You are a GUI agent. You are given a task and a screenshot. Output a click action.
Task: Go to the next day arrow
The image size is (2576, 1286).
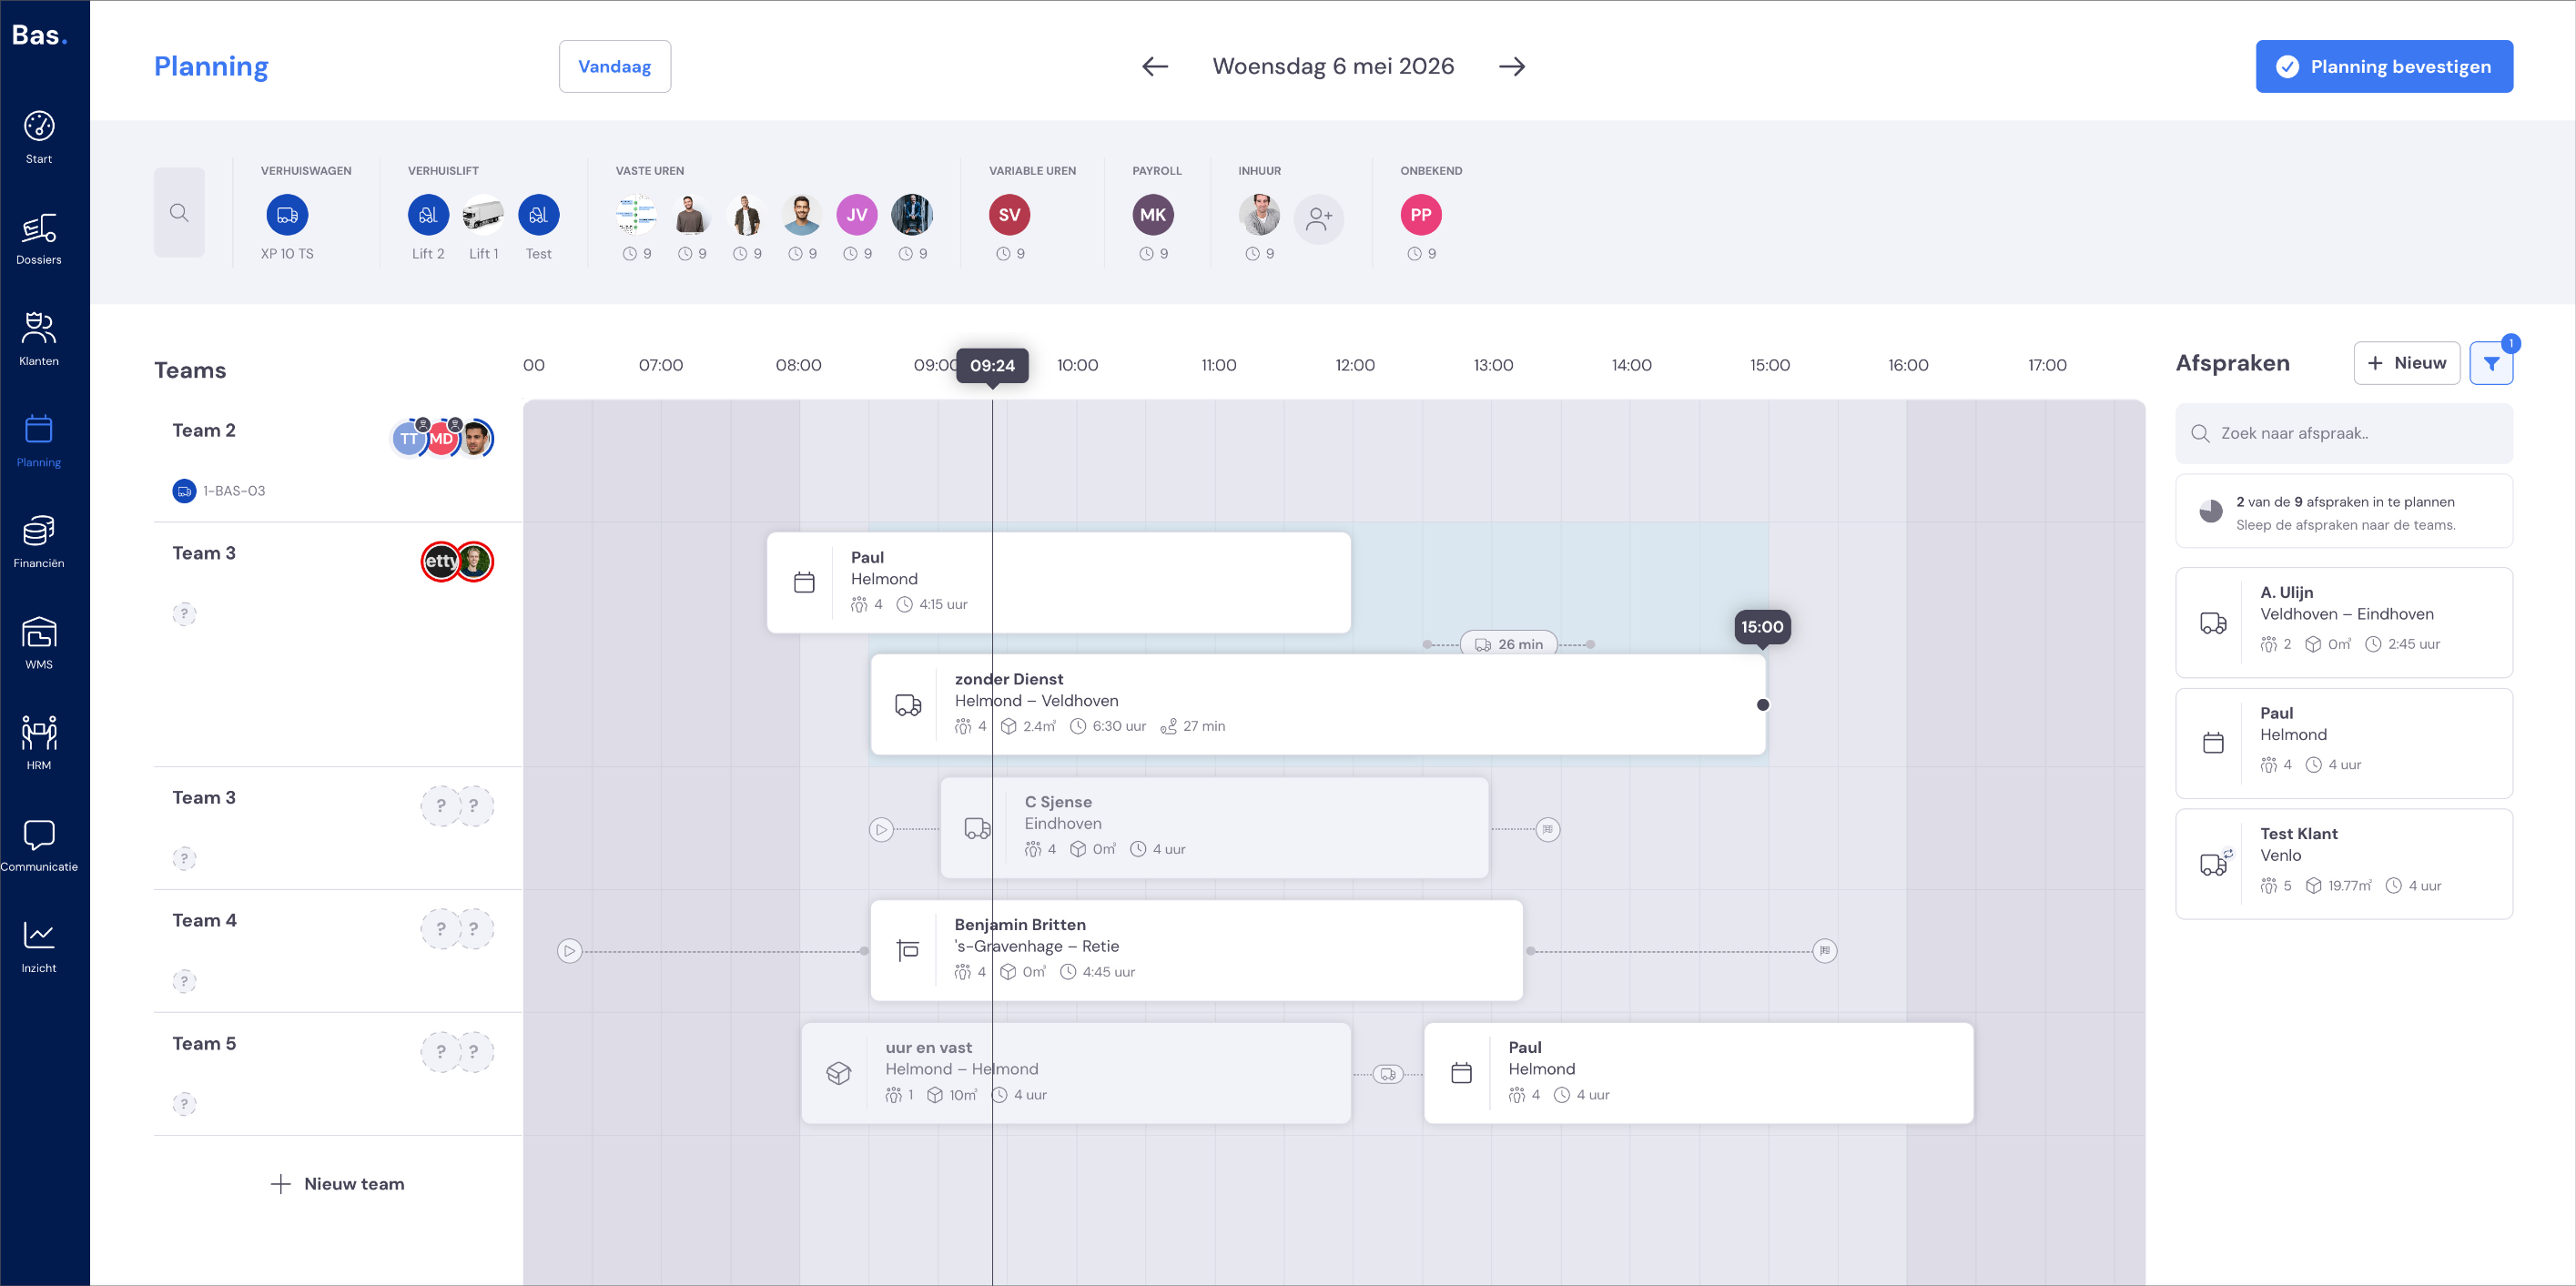point(1512,67)
